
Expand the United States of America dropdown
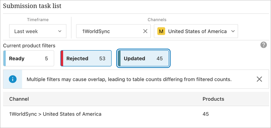[x=196, y=31]
